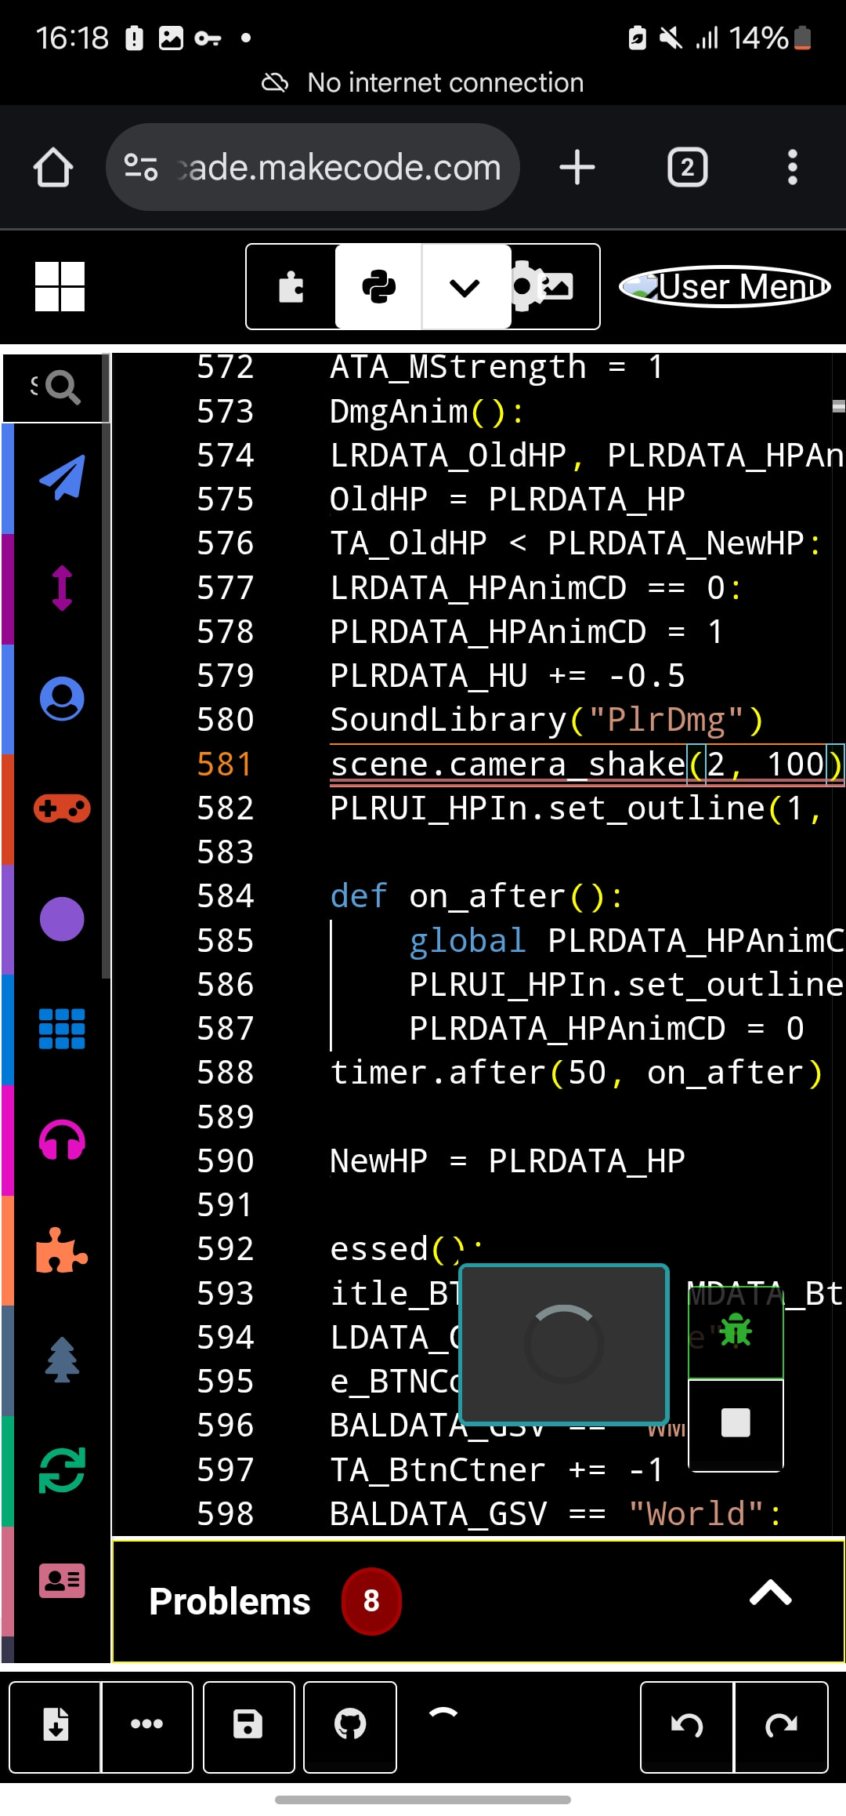
Task: Open Loops category green arrows icon
Action: tap(62, 1470)
